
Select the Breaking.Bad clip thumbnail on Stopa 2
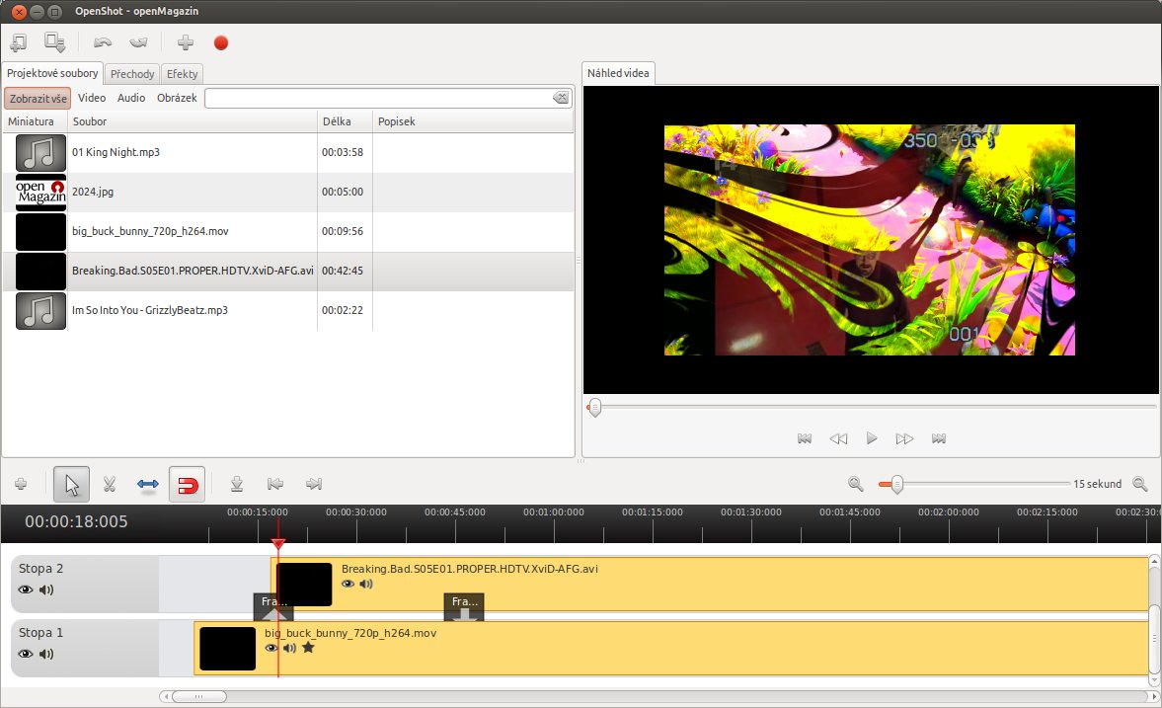click(304, 585)
